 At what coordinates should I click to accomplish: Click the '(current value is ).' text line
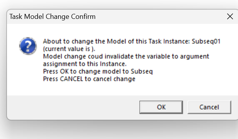point(69,49)
